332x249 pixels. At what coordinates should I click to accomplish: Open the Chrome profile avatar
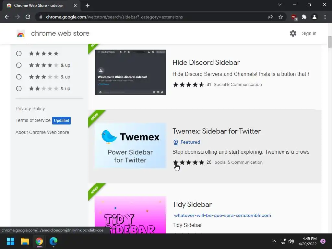[x=314, y=17]
